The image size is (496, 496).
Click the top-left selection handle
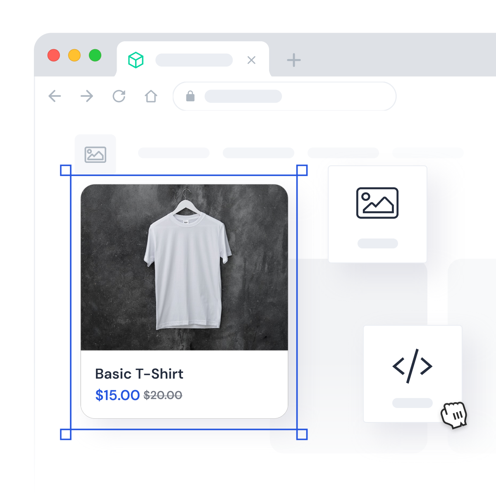pyautogui.click(x=66, y=170)
